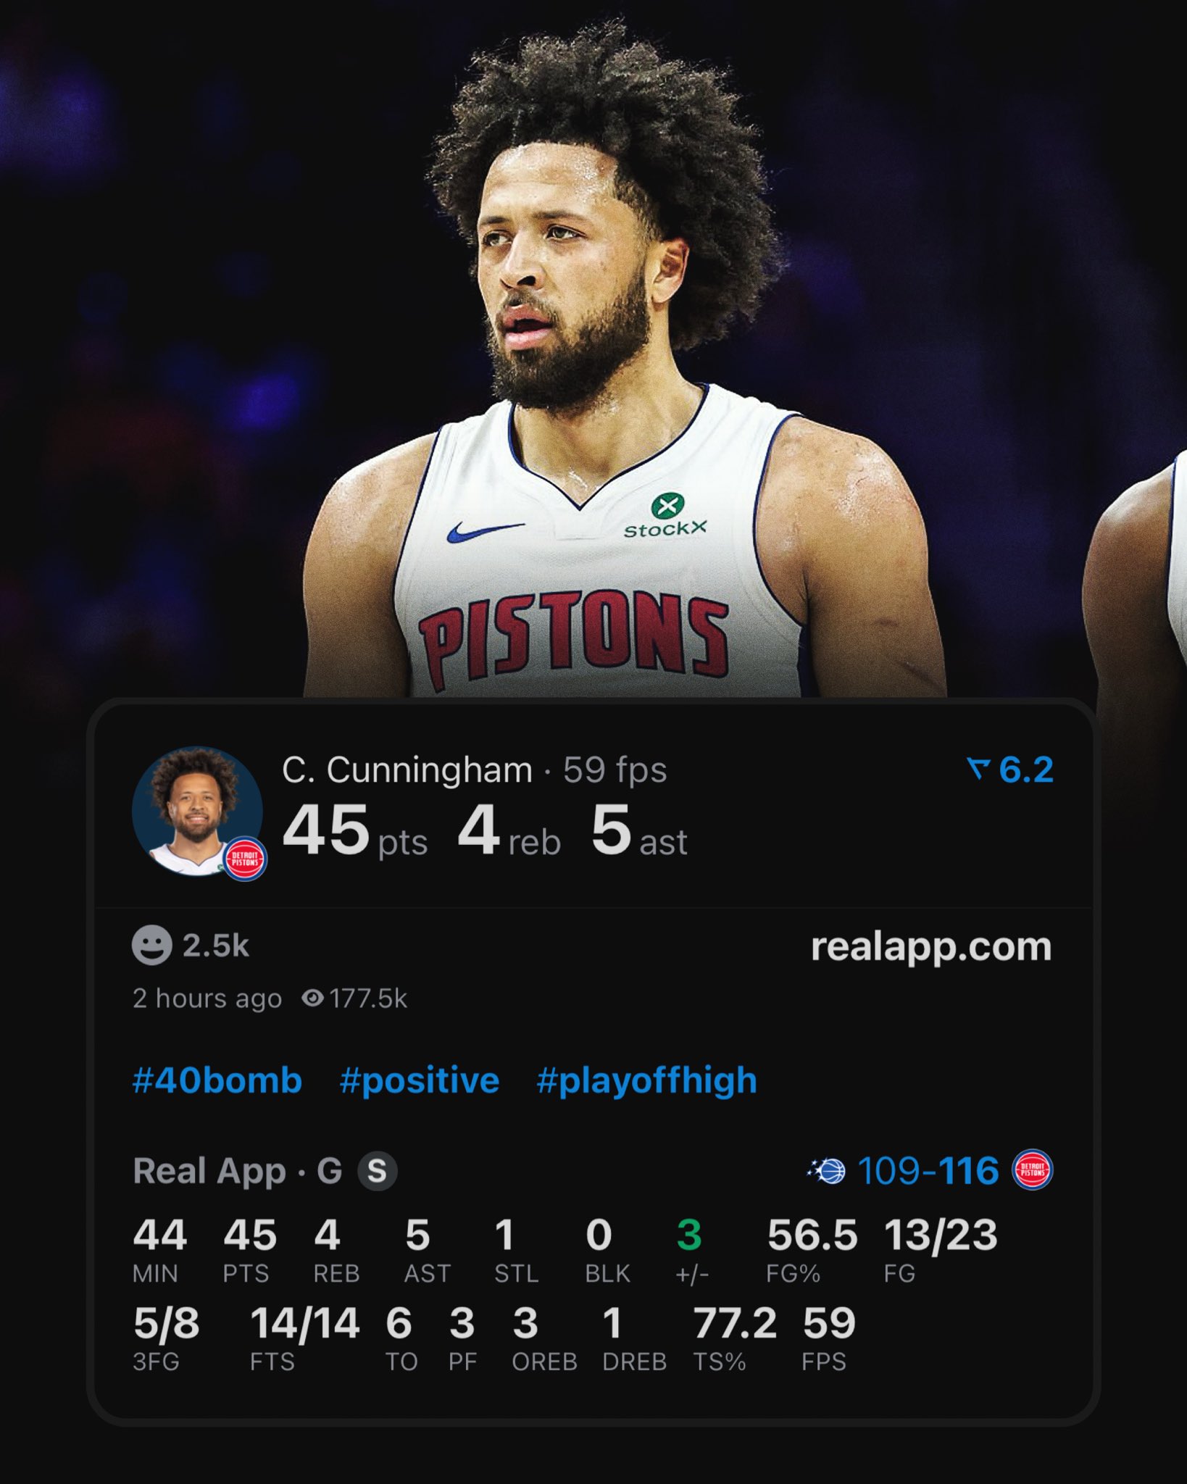Click the 13/23 FG stat

pos(941,1235)
